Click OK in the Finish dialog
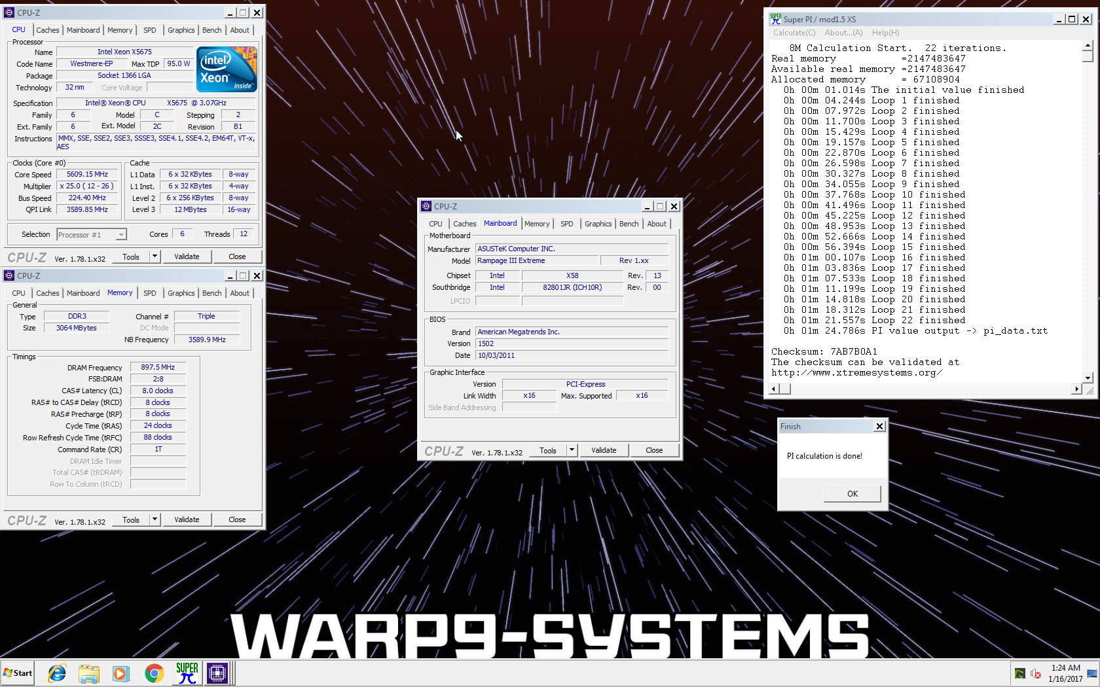Viewport: 1100px width, 687px height. tap(852, 493)
